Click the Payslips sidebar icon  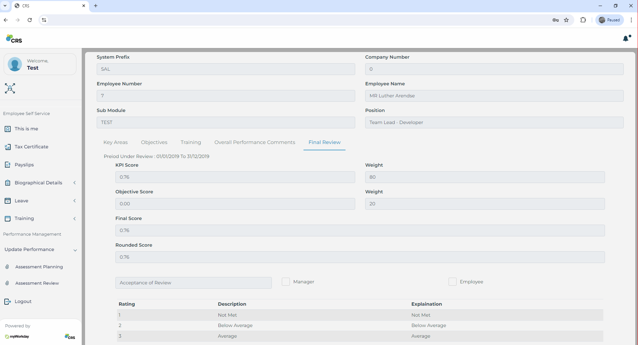tap(8, 165)
